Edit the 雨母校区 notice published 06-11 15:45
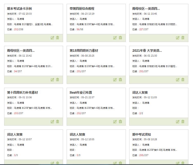193x165 pixels. (x=178, y=38)
